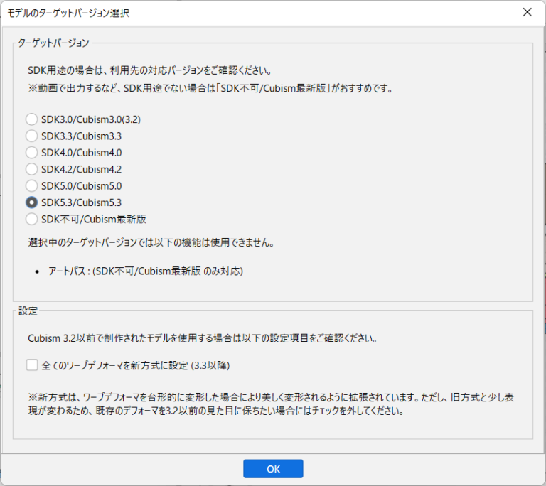The height and width of the screenshot is (486, 546).
Task: Click the 設定 group heading
Action: click(28, 310)
